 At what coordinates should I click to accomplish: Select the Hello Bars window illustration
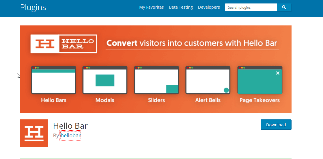(54, 80)
